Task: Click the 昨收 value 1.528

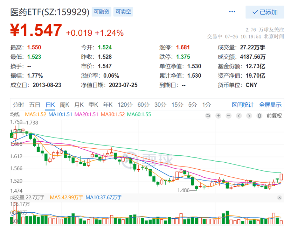Action: (x=105, y=57)
